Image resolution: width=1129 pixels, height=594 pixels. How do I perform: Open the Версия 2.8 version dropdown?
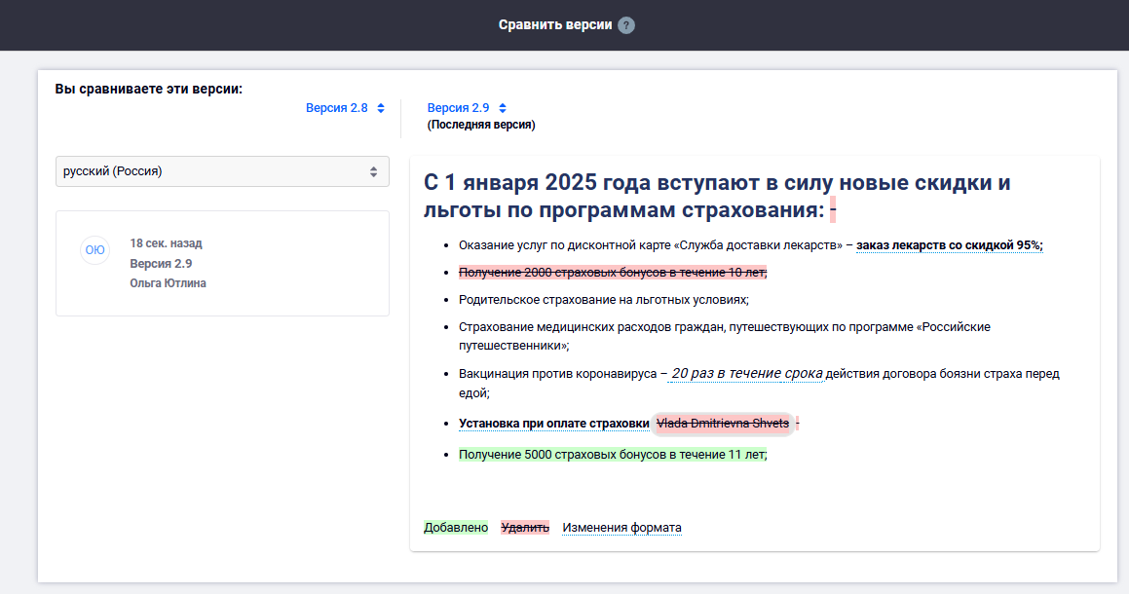(x=345, y=108)
